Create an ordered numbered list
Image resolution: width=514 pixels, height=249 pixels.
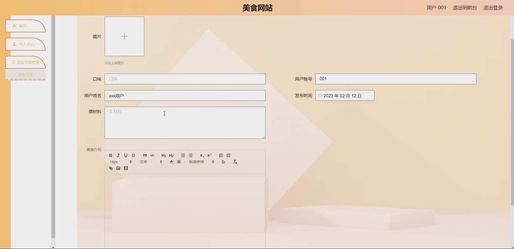[x=183, y=155]
